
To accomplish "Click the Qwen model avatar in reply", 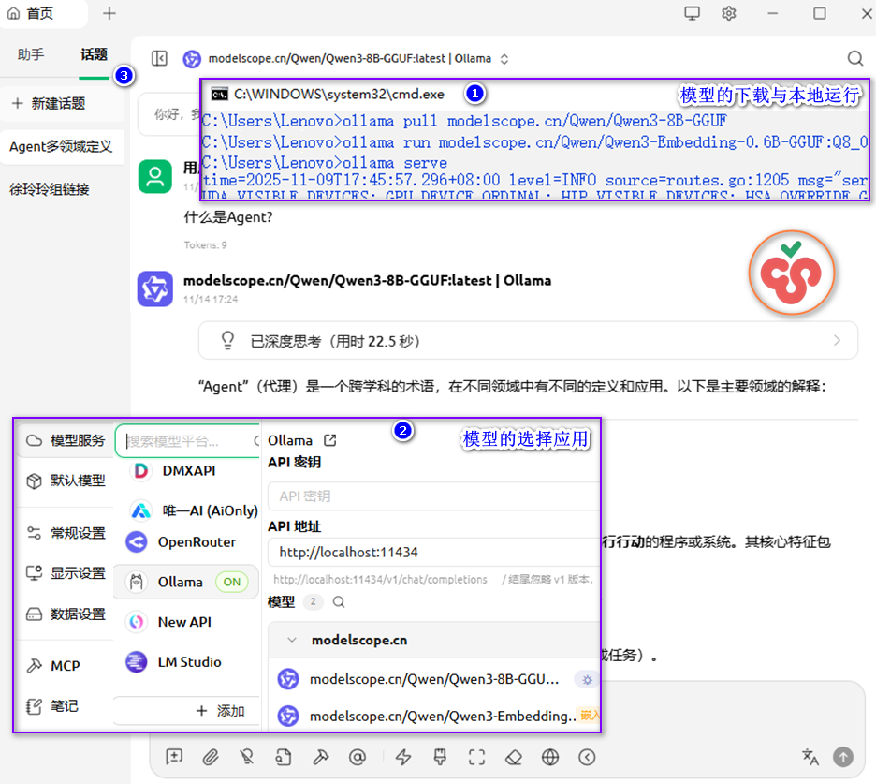I will (x=155, y=289).
